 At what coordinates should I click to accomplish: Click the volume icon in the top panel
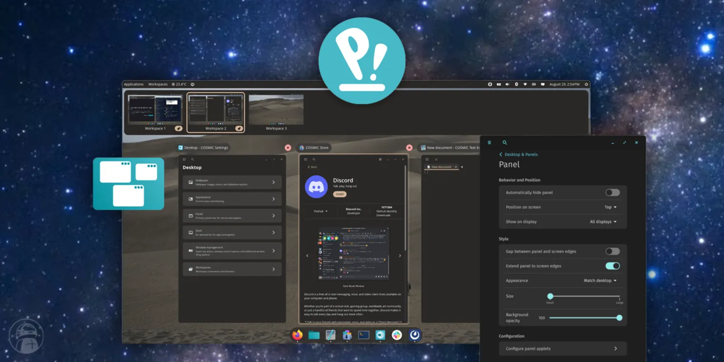point(507,84)
